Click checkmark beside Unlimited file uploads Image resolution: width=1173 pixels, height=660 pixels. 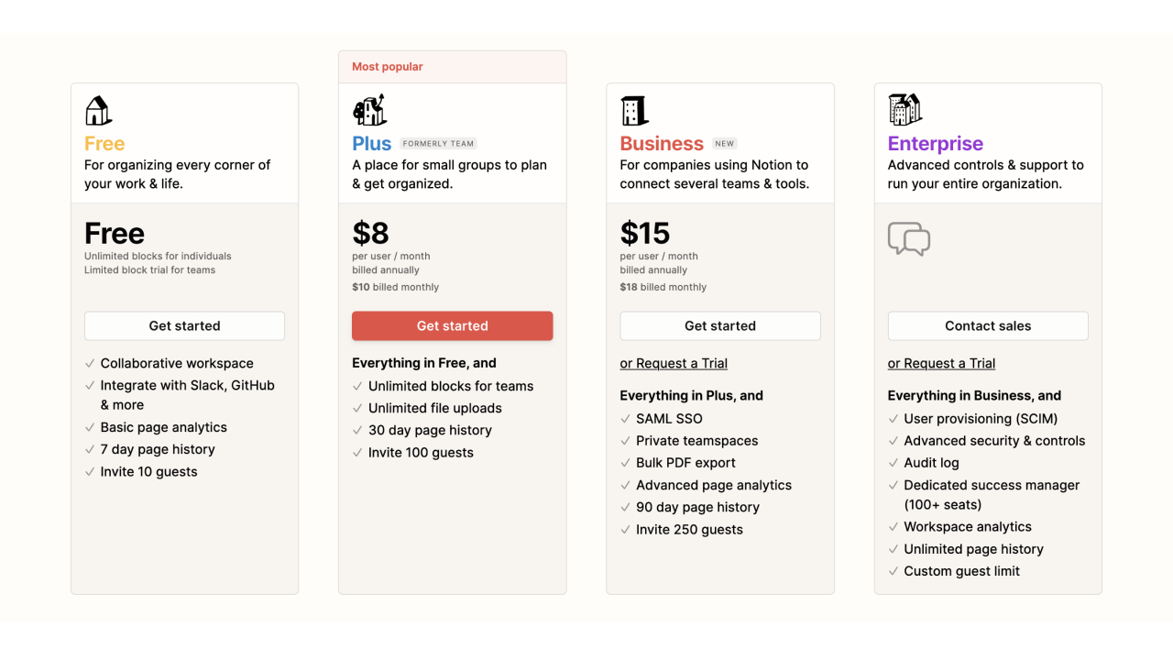[x=357, y=409]
